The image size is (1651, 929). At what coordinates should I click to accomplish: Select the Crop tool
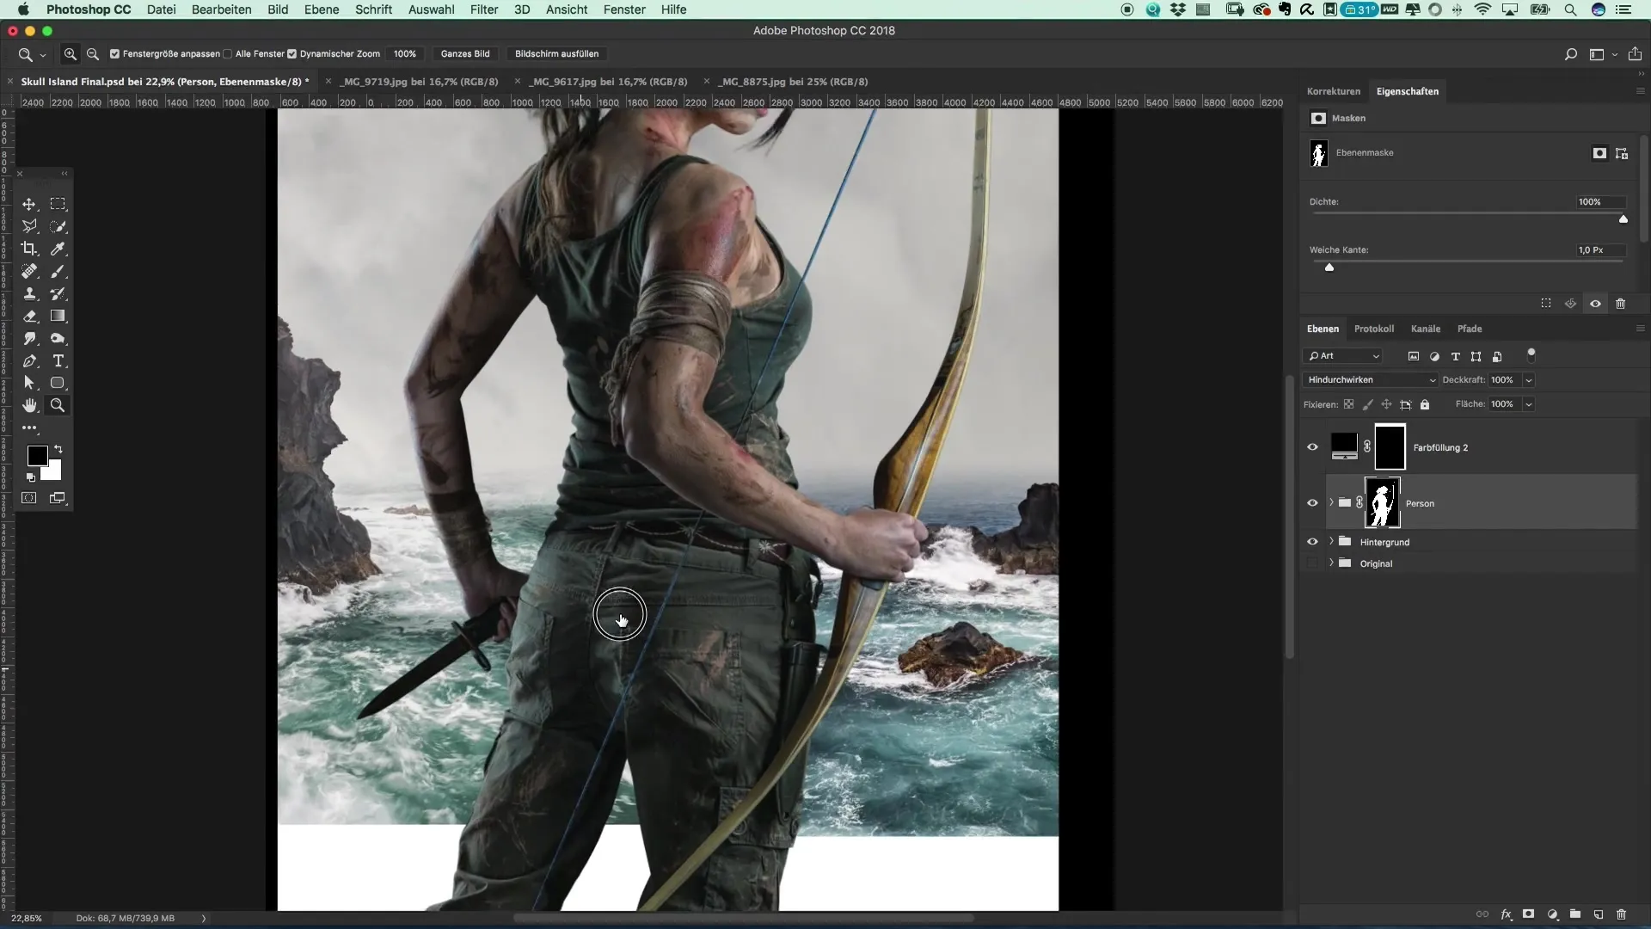pos(29,249)
